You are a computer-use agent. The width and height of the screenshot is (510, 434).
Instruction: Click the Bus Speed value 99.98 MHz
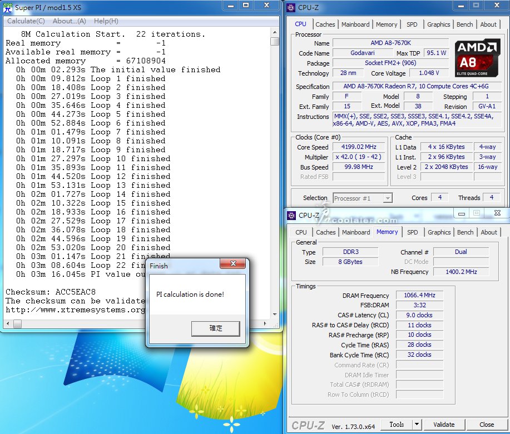(359, 167)
